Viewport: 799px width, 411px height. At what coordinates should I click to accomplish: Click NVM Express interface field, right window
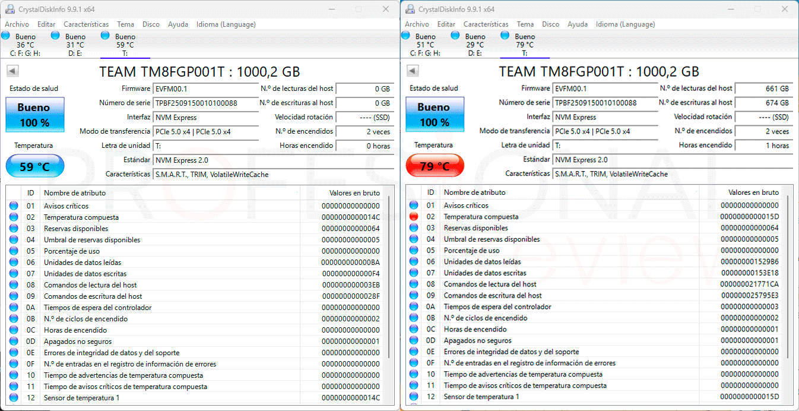[605, 117]
